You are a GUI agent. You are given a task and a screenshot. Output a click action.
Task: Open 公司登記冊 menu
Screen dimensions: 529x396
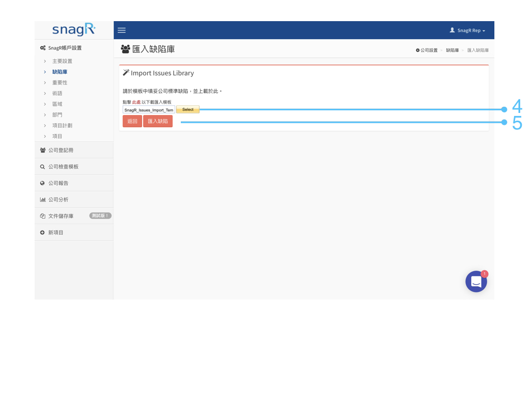tap(74, 150)
